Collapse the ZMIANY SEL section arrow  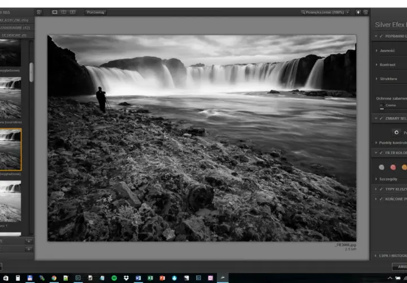click(376, 118)
